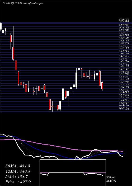Click the '5MA : 438.7' value
Screen dimensions: 132x186
point(17,177)
